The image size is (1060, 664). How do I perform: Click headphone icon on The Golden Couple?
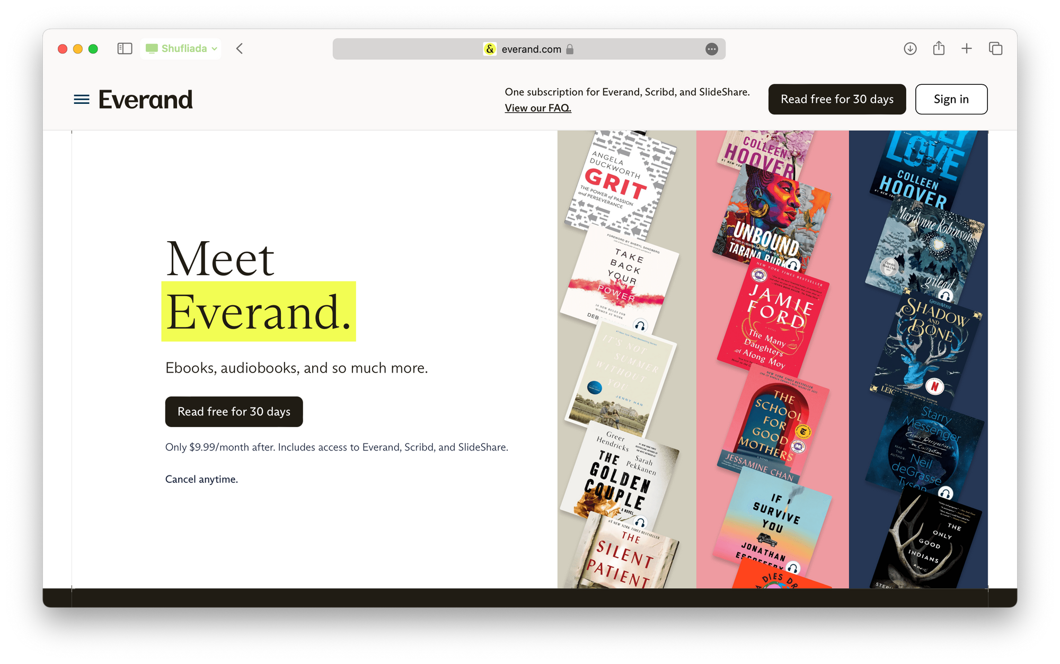pos(640,523)
